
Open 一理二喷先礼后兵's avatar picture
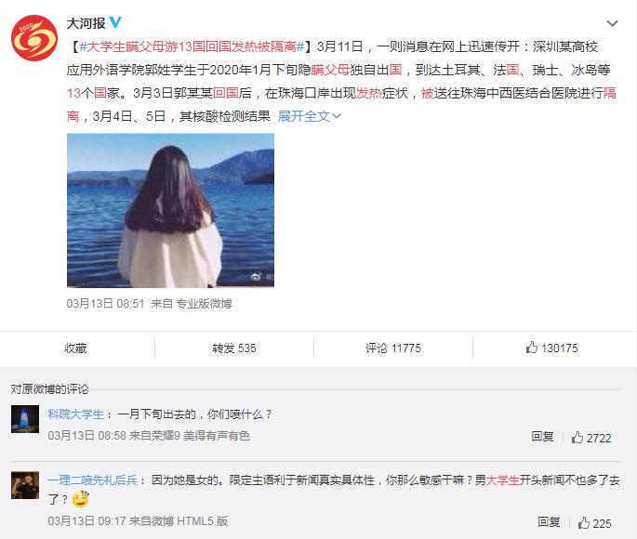point(25,485)
